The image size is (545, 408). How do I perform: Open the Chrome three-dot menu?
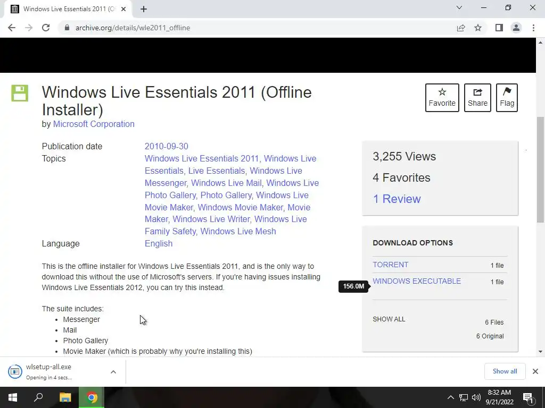533,28
